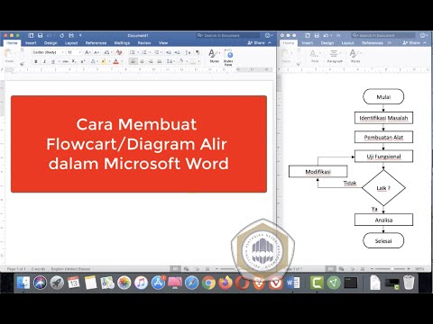
Task: Open Google Chrome from the Dock
Action: (208, 283)
